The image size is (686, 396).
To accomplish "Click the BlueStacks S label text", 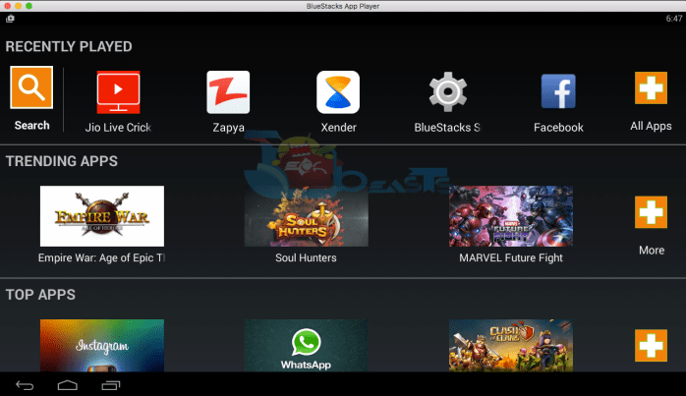I will point(447,128).
